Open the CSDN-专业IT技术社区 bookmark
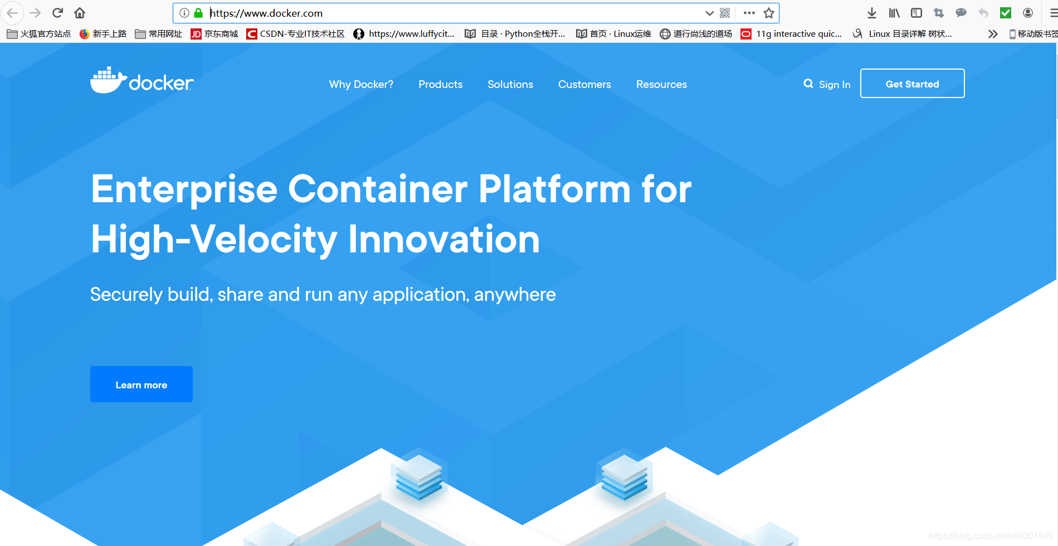Screen dimensions: 1058x546 296,34
